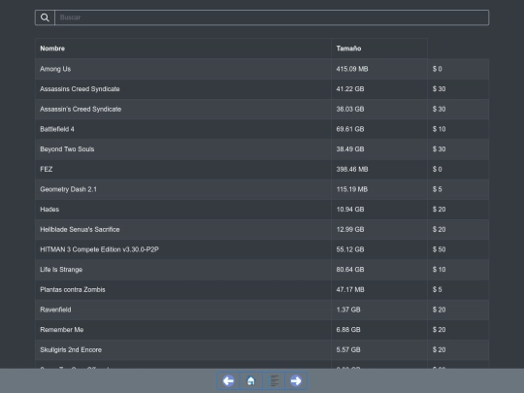
Task: Select the Ravenfield row
Action: coord(262,310)
